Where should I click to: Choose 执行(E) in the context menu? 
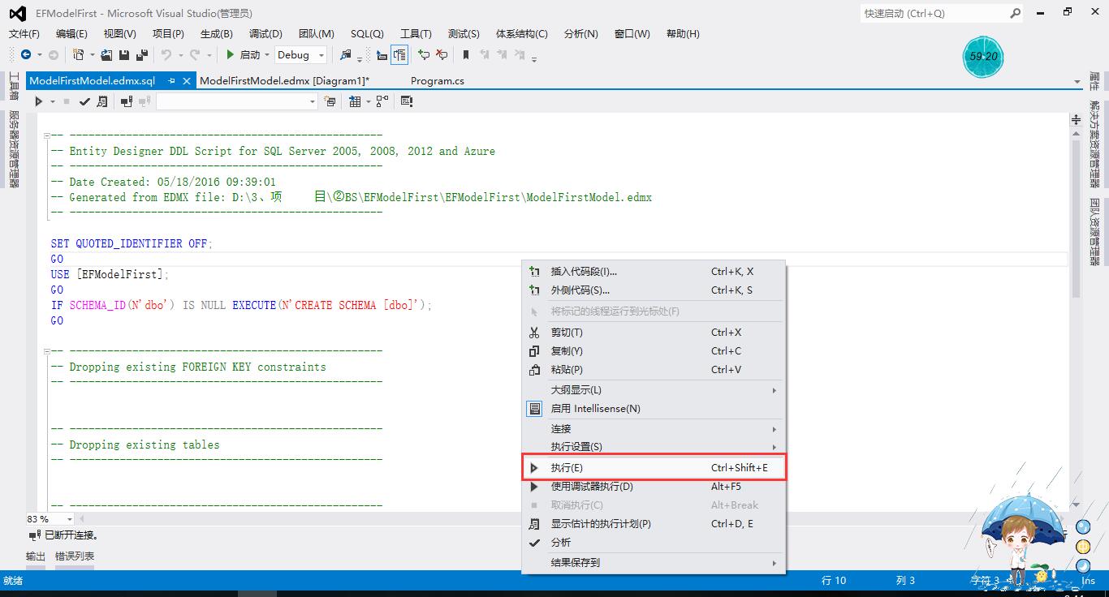tap(654, 468)
